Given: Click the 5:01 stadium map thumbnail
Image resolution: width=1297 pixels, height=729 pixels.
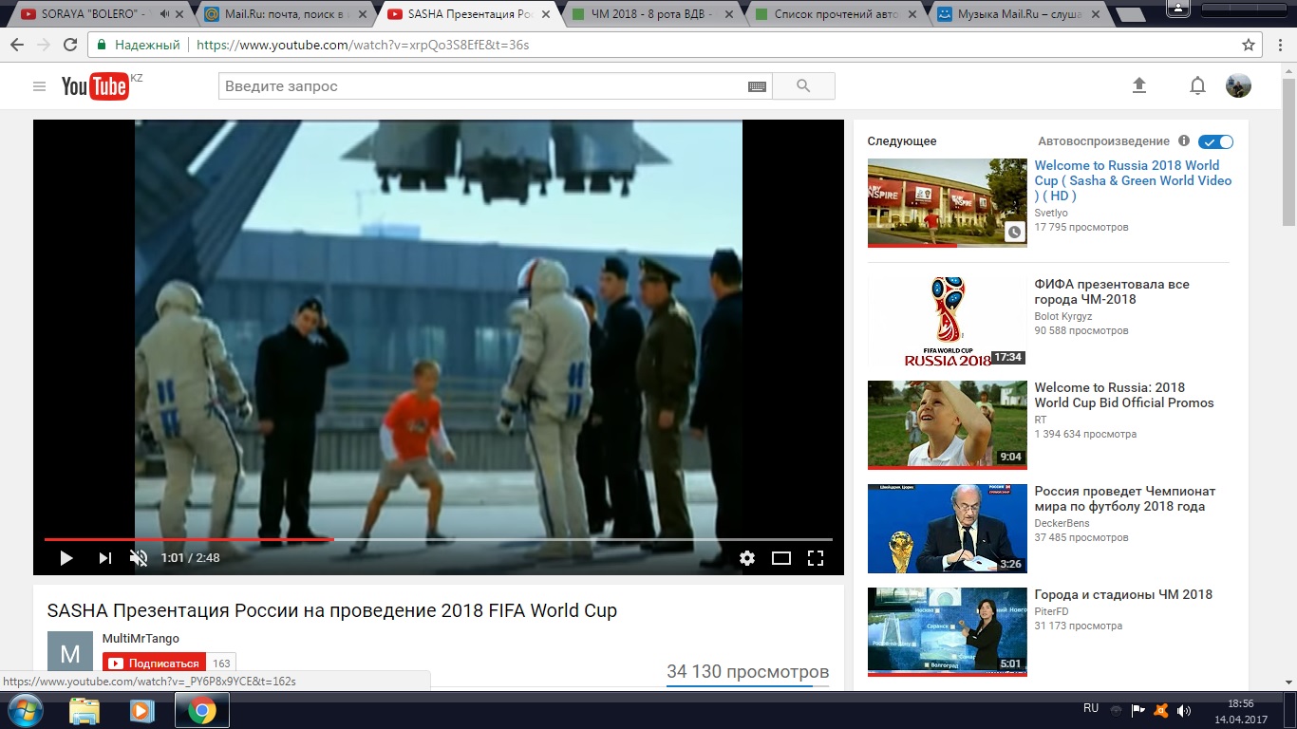Looking at the screenshot, I should pyautogui.click(x=948, y=632).
